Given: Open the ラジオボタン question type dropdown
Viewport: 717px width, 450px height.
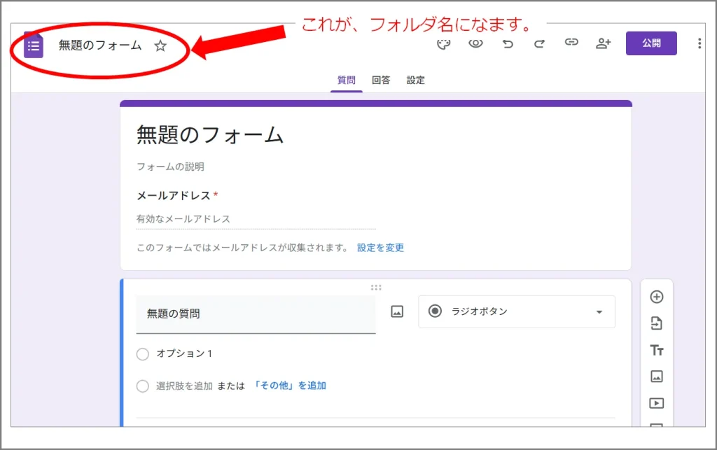Looking at the screenshot, I should pyautogui.click(x=516, y=311).
